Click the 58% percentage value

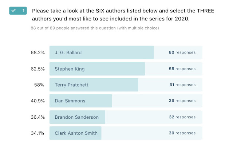[x=39, y=85]
